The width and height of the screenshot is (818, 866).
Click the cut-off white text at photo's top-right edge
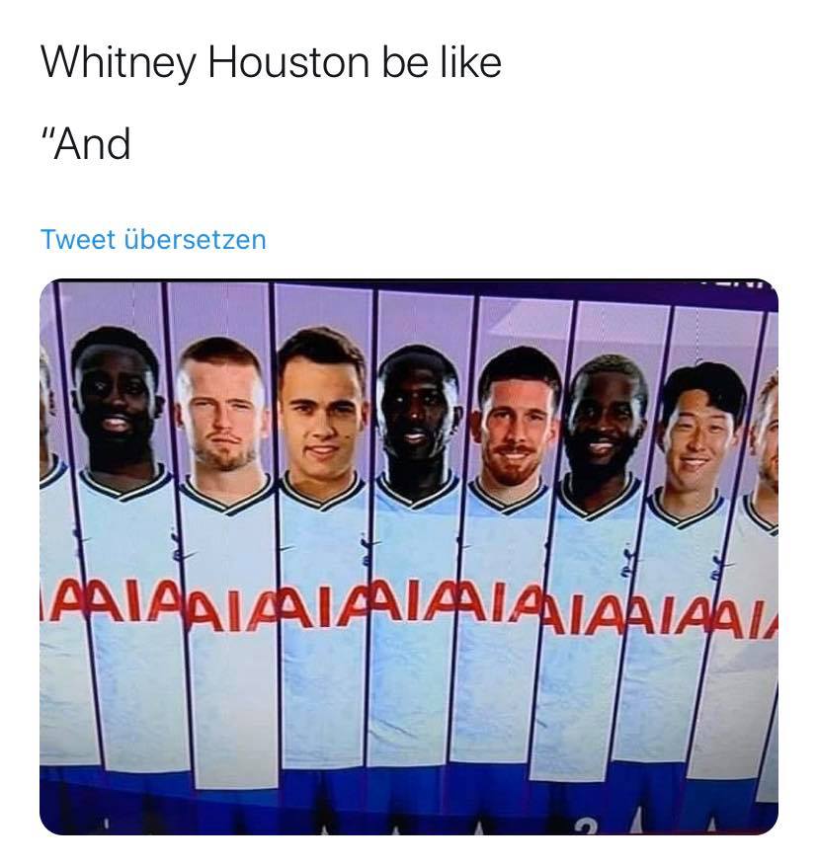tap(738, 283)
